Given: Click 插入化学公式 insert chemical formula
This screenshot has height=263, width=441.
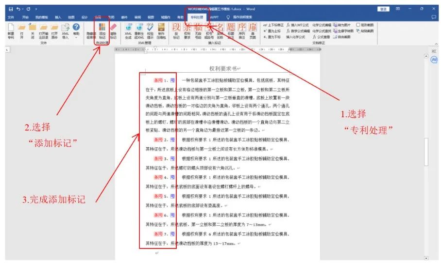Looking at the screenshot, I should [296, 37].
